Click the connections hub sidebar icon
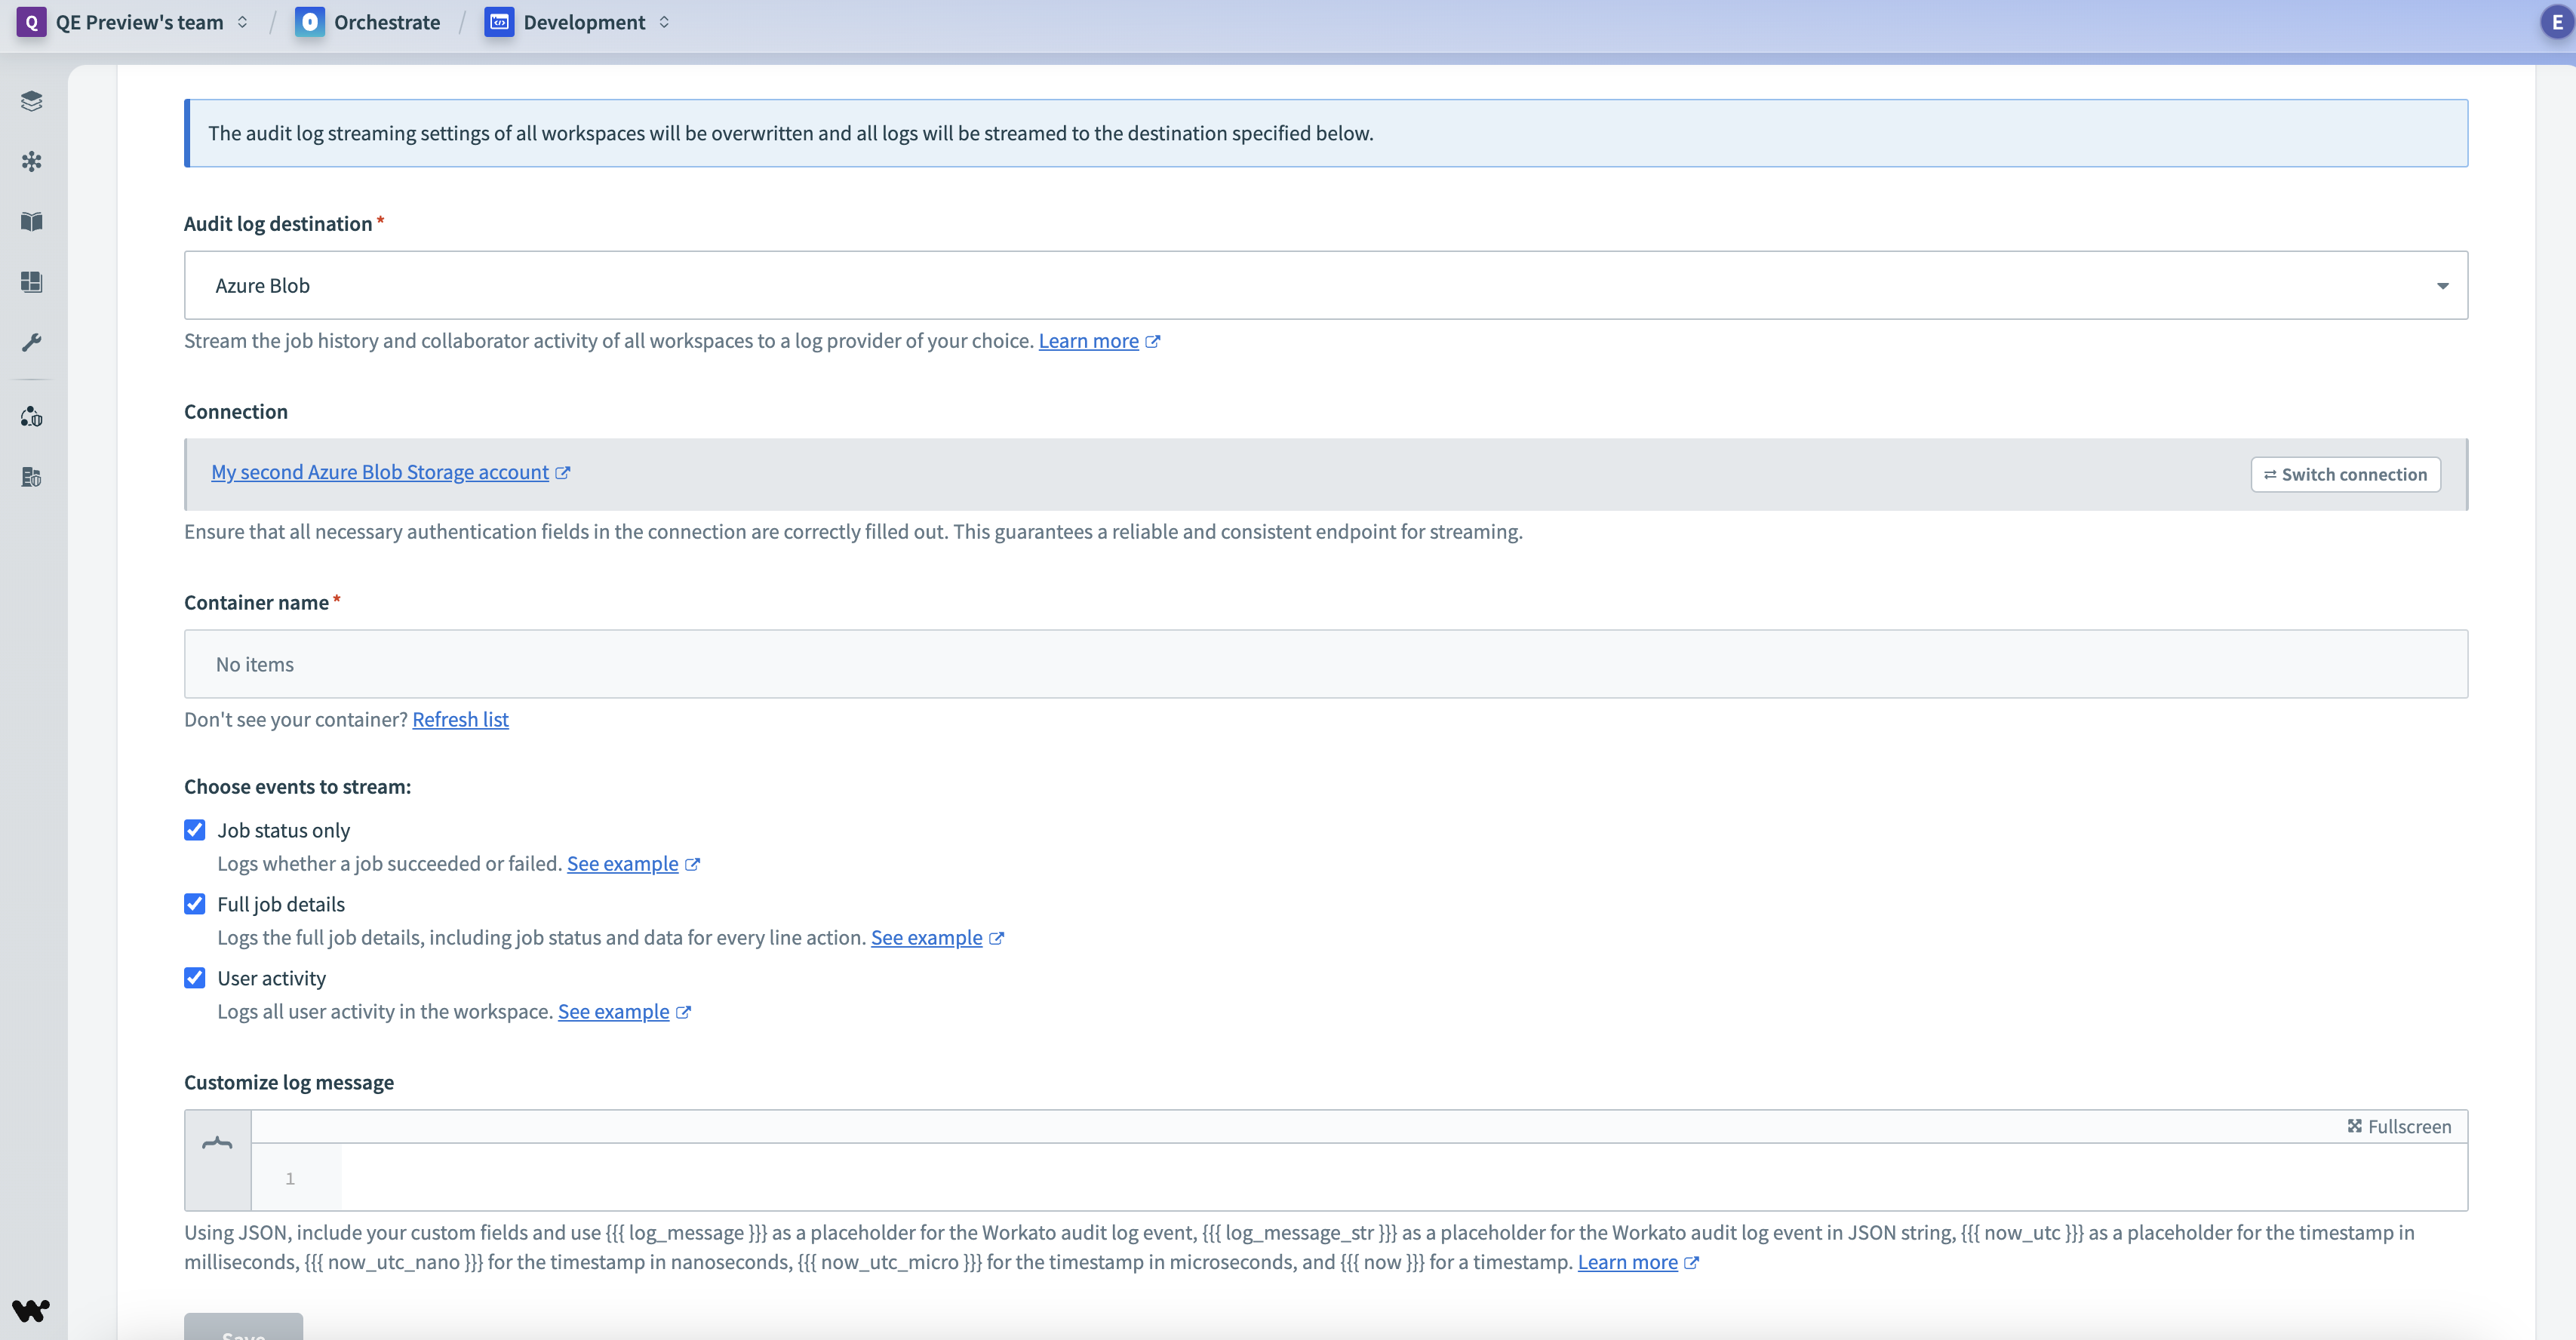The height and width of the screenshot is (1340, 2576). (32, 161)
